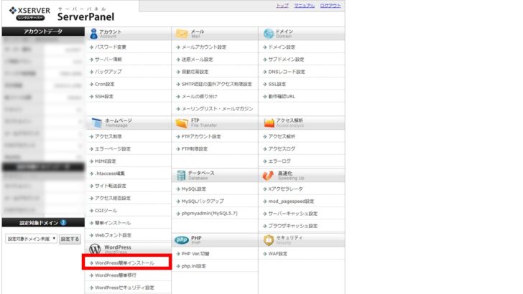Click the Account section person icon
Screen dimensions: 523x294
93,34
